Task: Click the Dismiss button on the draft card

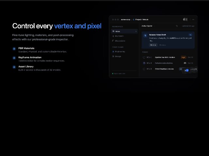Action: pyautogui.click(x=162, y=45)
